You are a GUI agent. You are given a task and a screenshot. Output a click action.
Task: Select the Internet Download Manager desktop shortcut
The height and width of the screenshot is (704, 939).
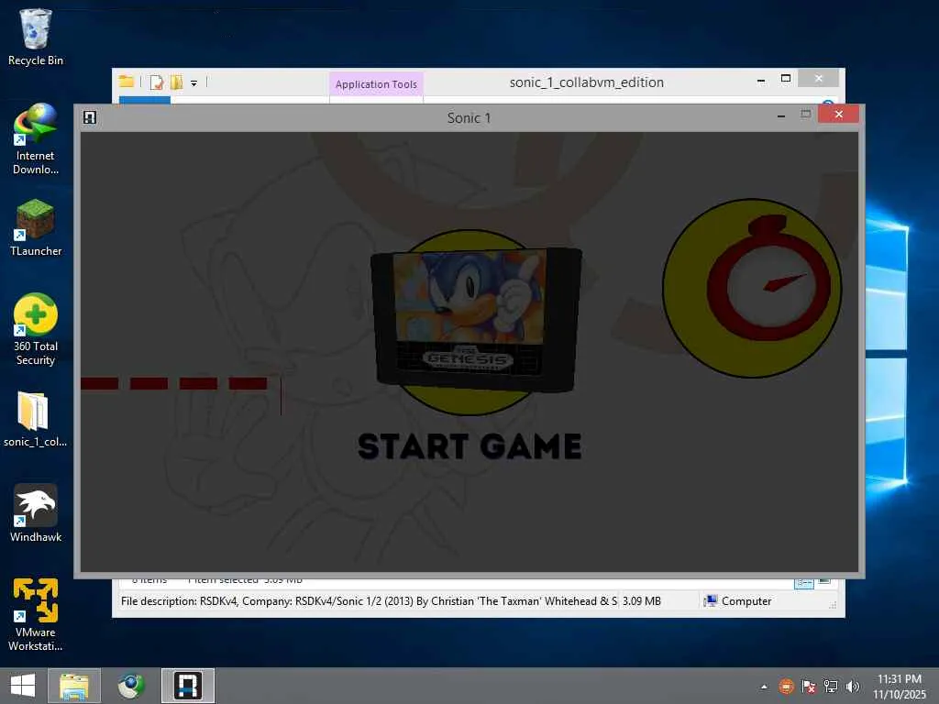point(36,139)
